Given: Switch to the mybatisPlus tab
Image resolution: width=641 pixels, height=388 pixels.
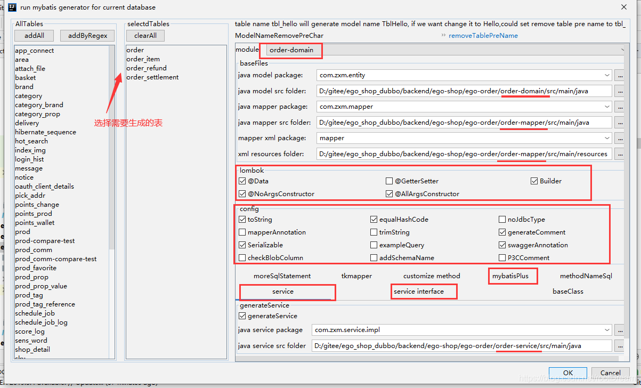Looking at the screenshot, I should click(x=510, y=276).
